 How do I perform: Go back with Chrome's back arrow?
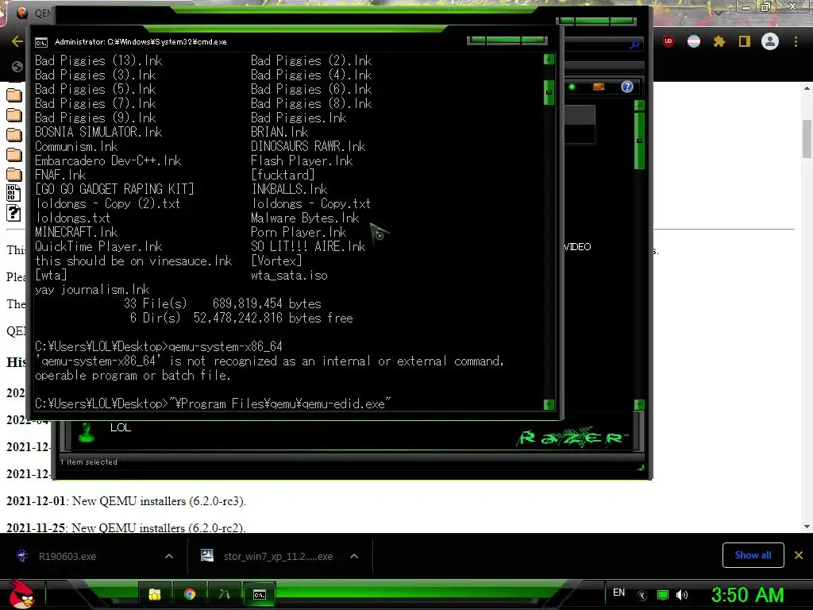(x=17, y=41)
